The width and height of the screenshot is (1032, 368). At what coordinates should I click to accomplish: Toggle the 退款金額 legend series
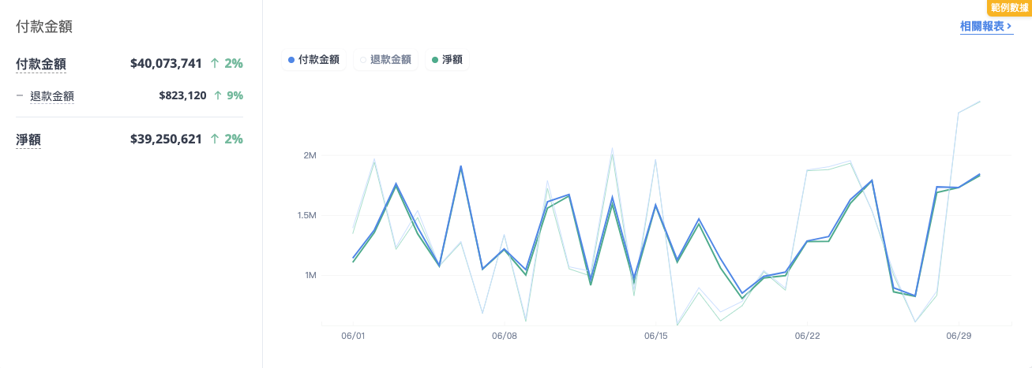[385, 60]
